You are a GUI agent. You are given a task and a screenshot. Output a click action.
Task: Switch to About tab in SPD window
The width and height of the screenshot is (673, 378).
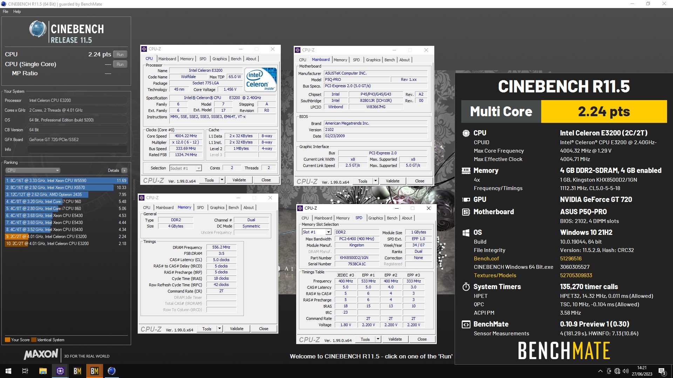[407, 218]
